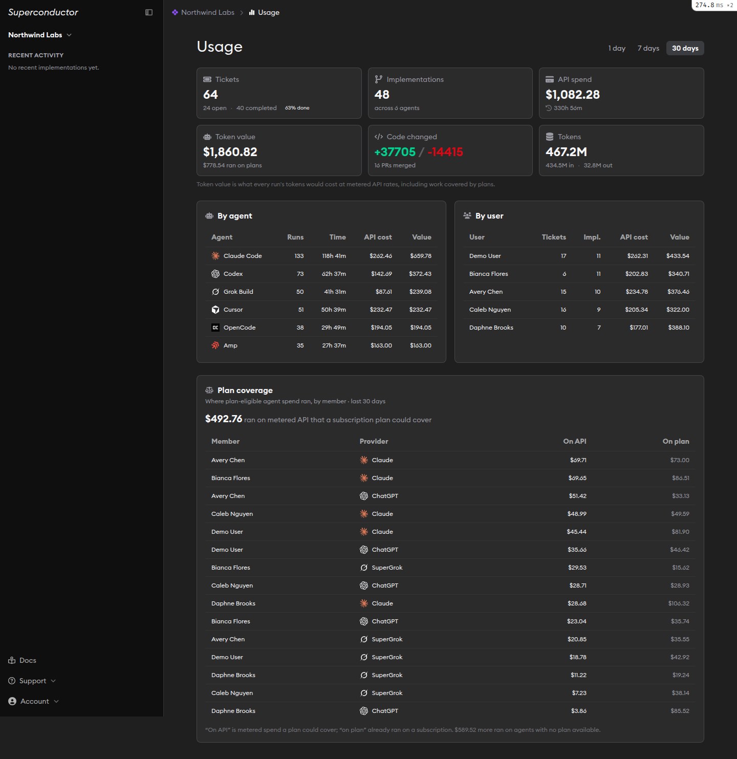Click ChatGPT icon in Daphne Brooks row
This screenshot has height=759, width=737.
[x=364, y=711]
